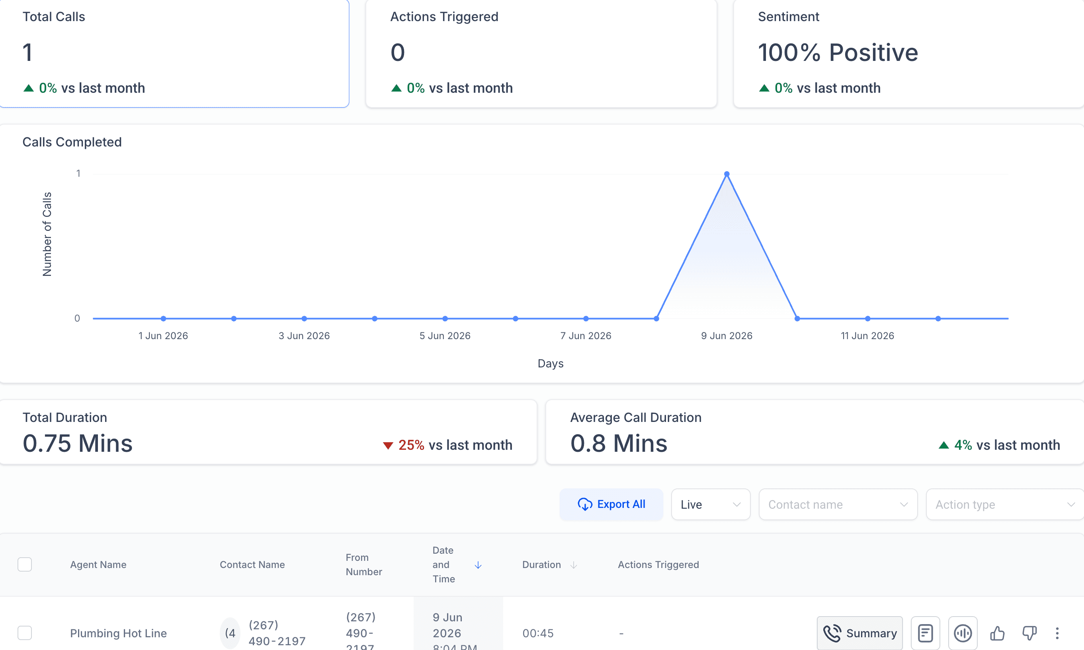Check the Plumbing Hot Line row checkbox
This screenshot has width=1084, height=650.
pyautogui.click(x=25, y=633)
